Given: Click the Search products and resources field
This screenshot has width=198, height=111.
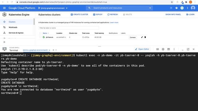Looking at the screenshot, I should click(119, 8).
